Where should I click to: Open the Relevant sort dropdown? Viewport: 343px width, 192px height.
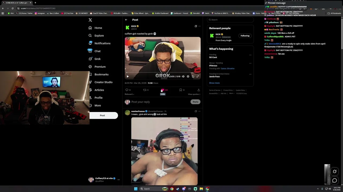tap(129, 94)
